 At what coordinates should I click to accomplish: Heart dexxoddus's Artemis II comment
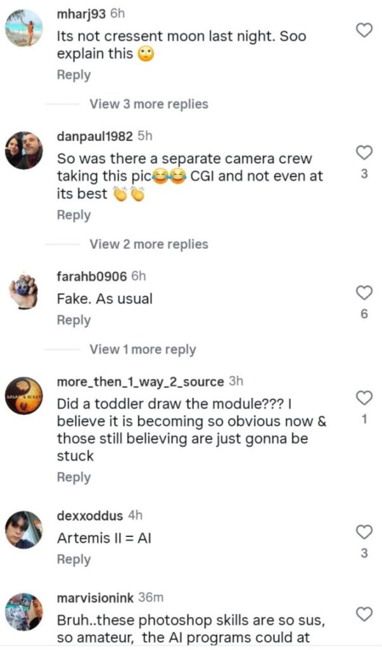(x=364, y=532)
